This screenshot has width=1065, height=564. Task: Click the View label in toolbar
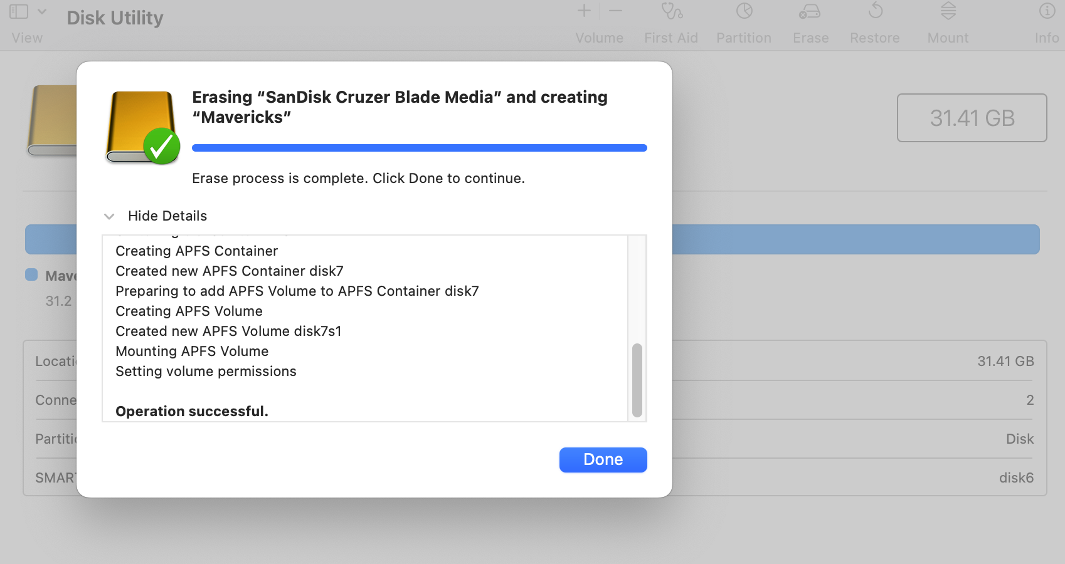[27, 38]
